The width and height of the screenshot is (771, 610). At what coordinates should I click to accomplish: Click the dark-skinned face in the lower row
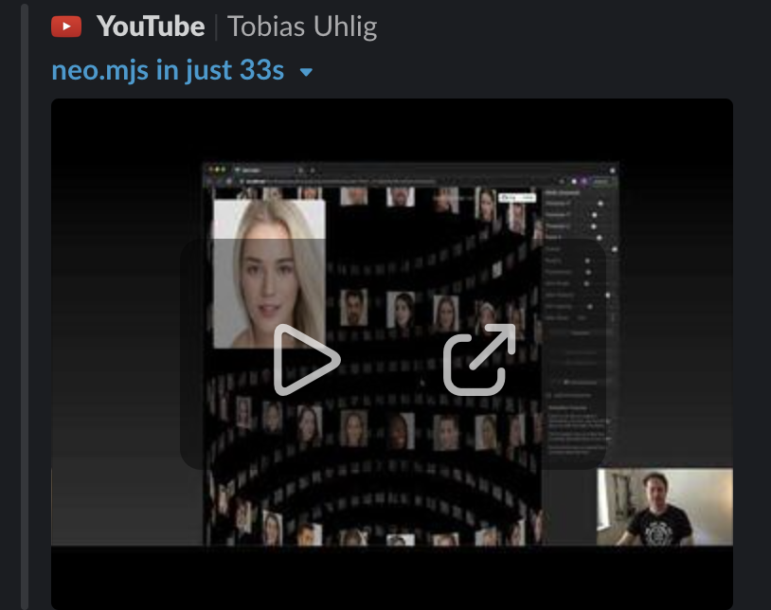click(x=400, y=430)
